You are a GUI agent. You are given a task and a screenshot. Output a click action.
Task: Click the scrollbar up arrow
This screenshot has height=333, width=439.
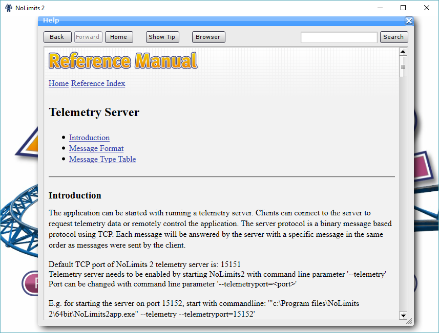tap(403, 52)
